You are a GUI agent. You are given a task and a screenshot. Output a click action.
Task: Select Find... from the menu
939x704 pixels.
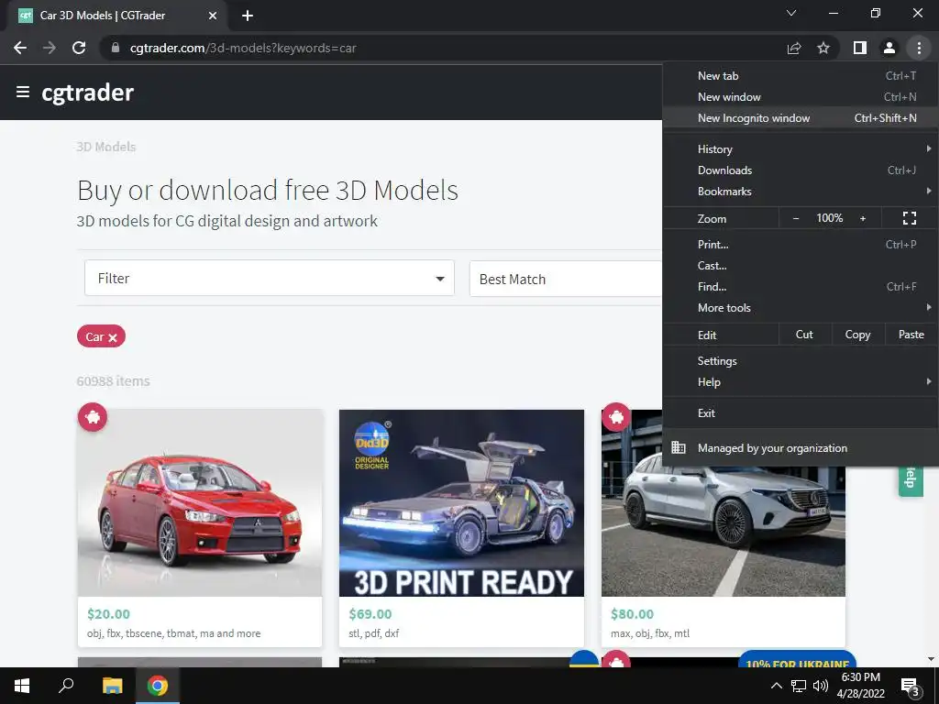pos(800,287)
